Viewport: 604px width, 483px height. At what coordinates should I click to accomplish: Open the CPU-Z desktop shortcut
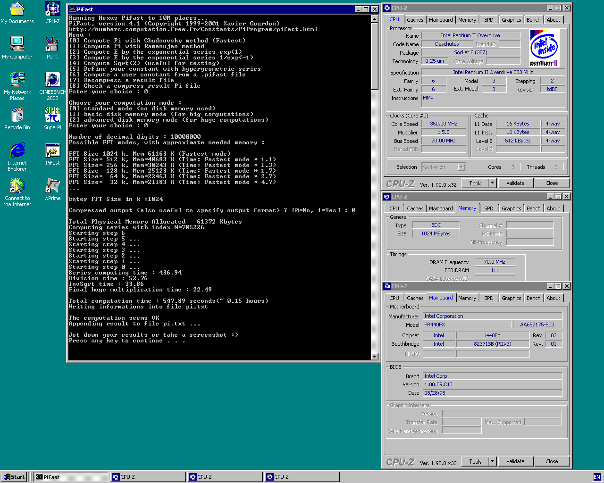[x=52, y=13]
